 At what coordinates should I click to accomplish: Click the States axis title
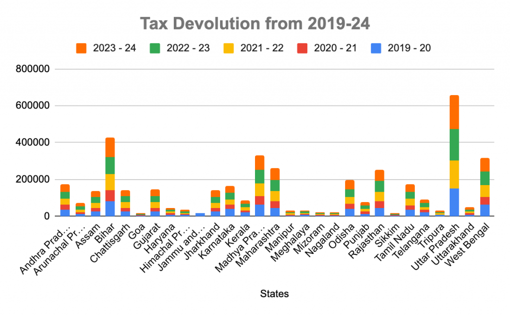click(x=274, y=294)
